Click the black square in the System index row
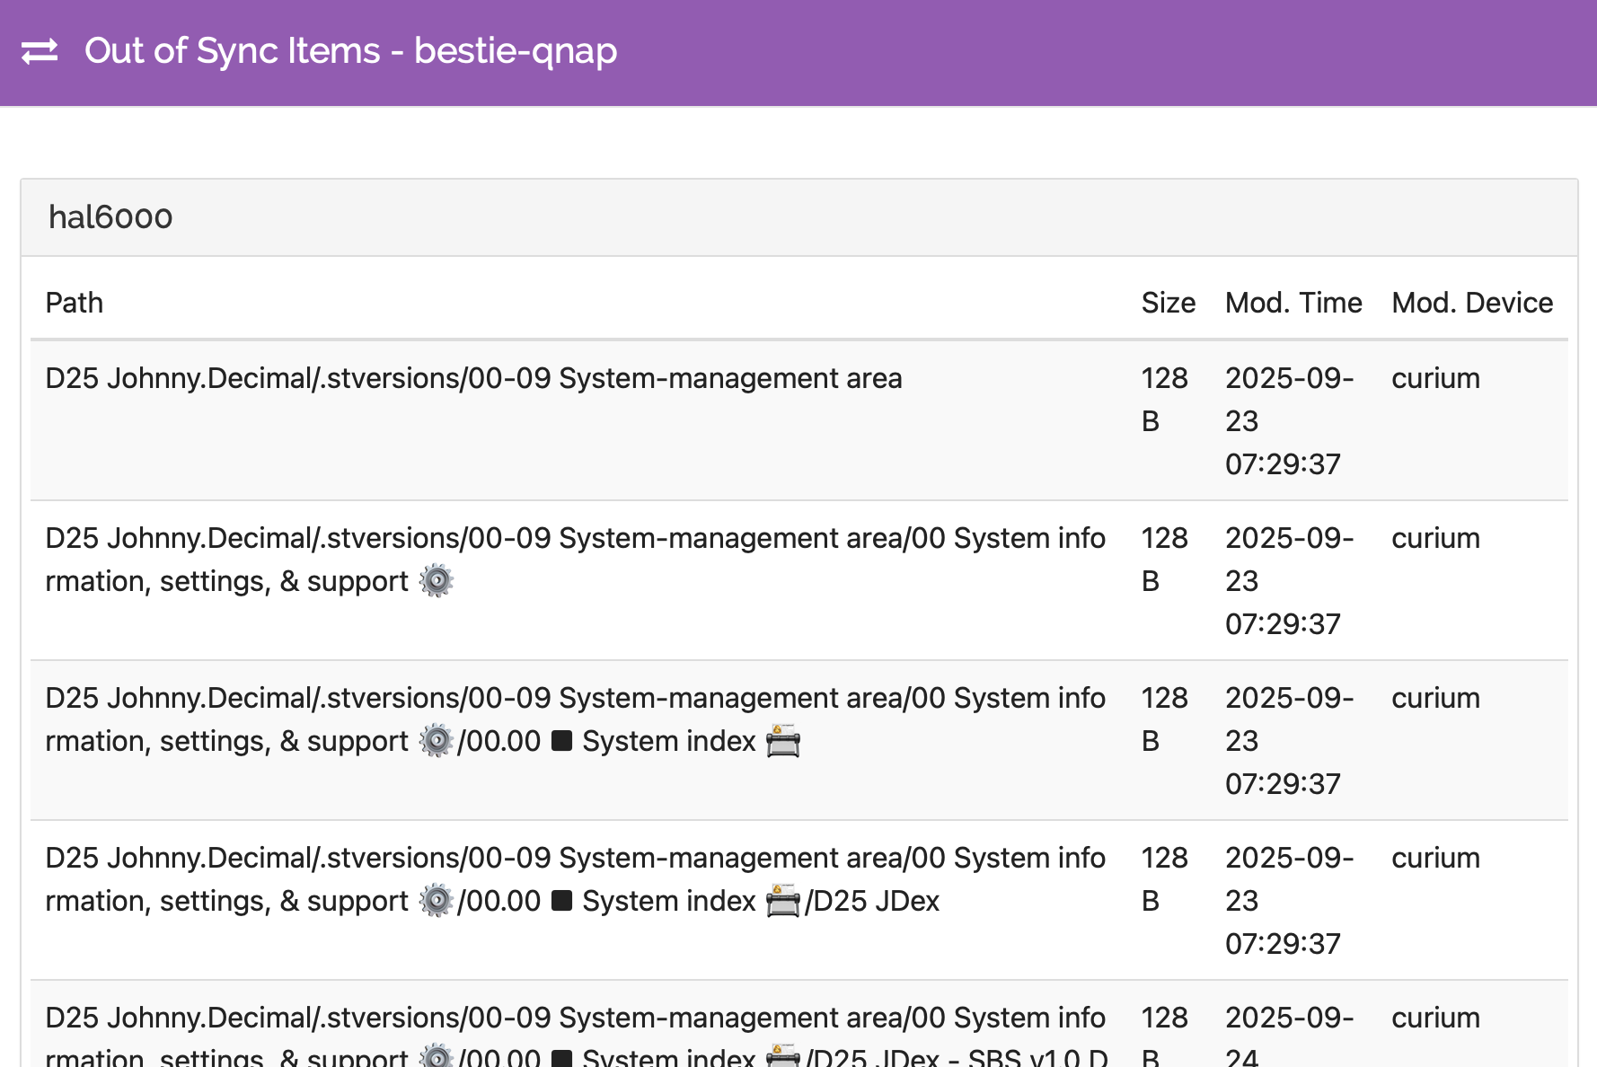Viewport: 1597px width, 1067px height. pyautogui.click(x=561, y=741)
